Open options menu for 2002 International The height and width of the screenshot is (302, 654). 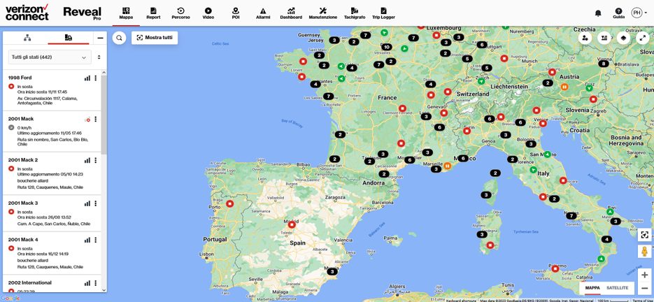point(96,283)
